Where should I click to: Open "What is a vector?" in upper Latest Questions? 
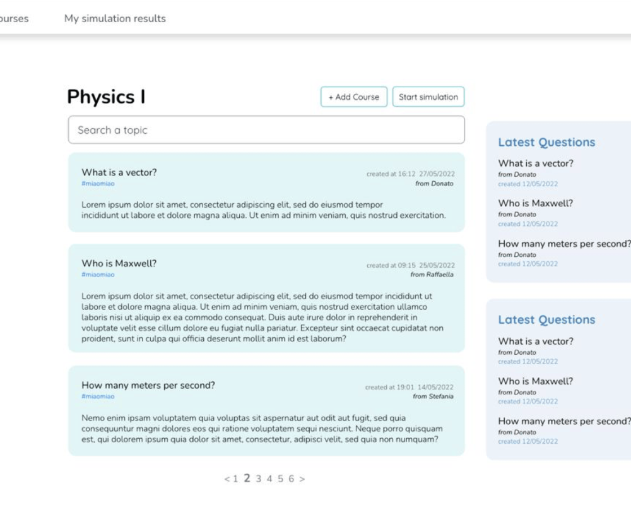point(536,163)
